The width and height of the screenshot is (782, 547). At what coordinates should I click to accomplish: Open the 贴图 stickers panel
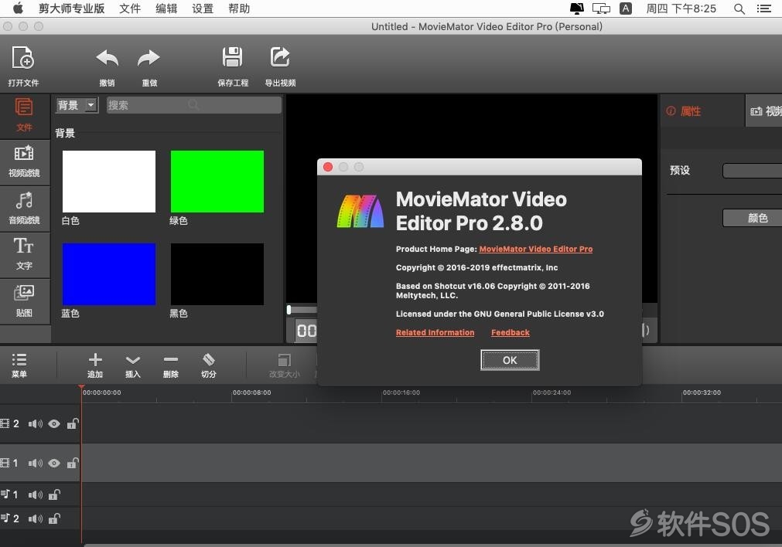(24, 301)
